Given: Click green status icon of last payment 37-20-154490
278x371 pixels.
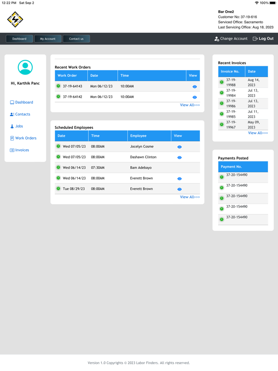Looking at the screenshot, I should tap(222, 220).
